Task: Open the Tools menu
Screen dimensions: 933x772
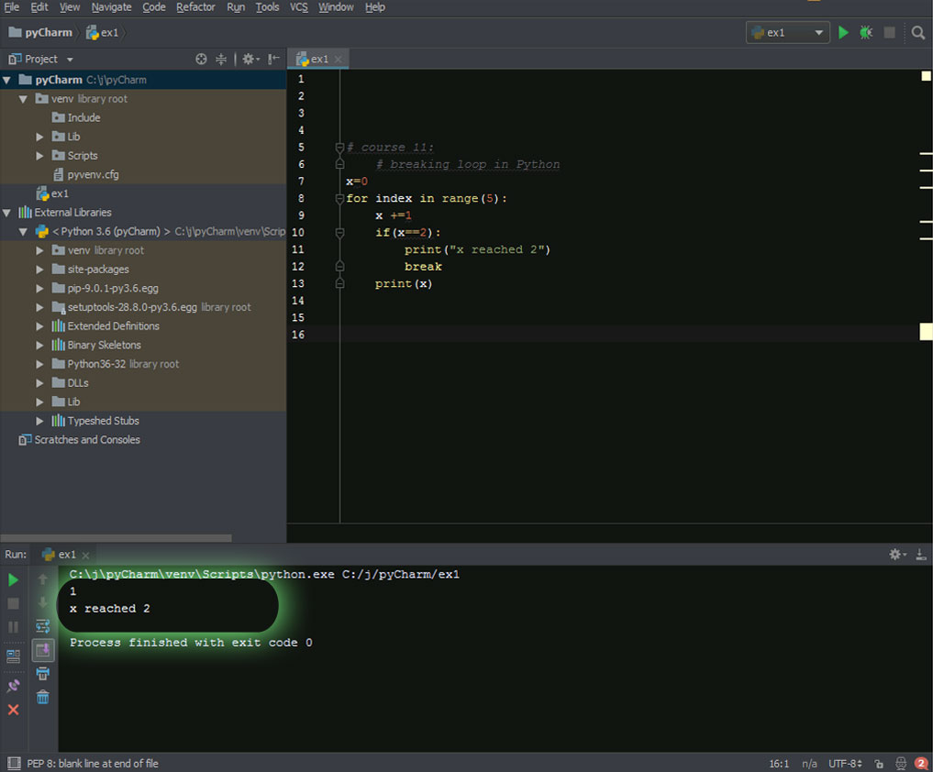Action: [267, 7]
